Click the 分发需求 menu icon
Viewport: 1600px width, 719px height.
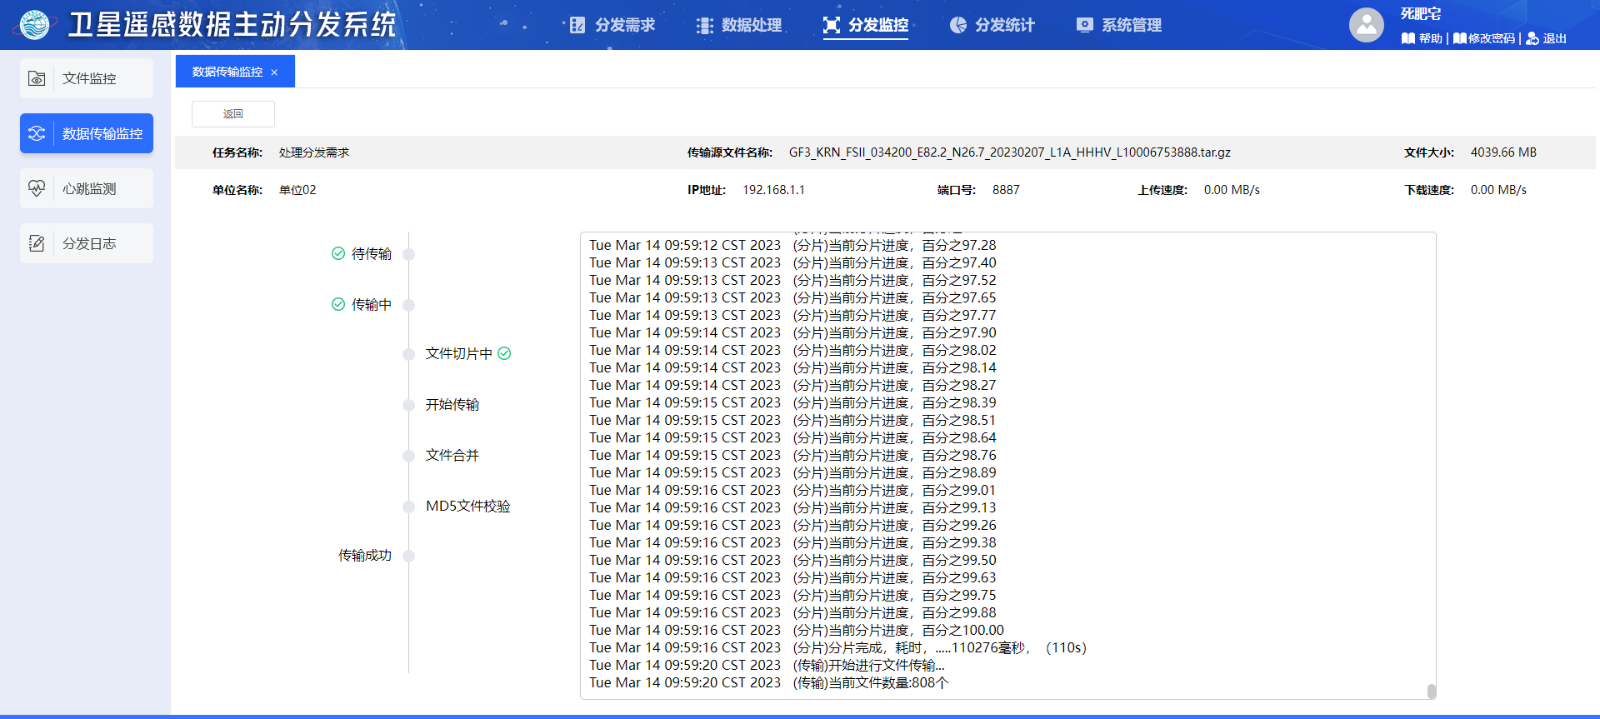577,25
